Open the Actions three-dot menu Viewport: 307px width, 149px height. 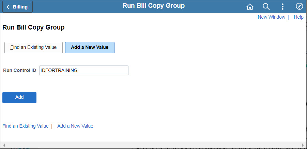click(x=282, y=7)
